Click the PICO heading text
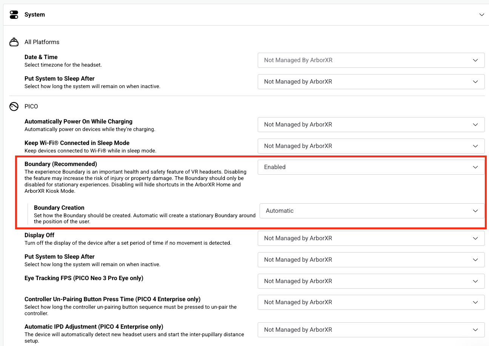The height and width of the screenshot is (346, 489). point(31,107)
